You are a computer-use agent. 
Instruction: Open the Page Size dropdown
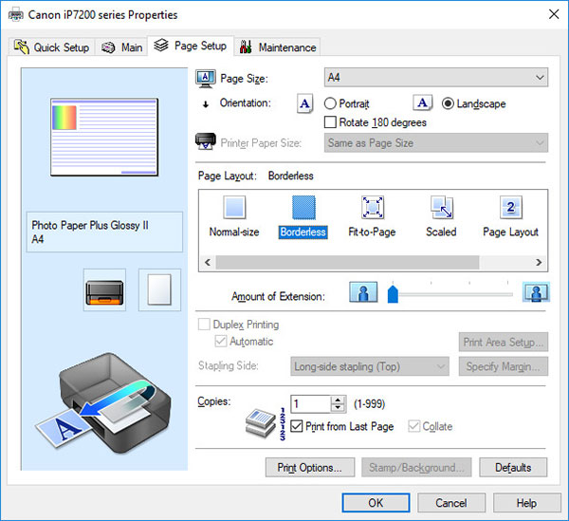436,77
